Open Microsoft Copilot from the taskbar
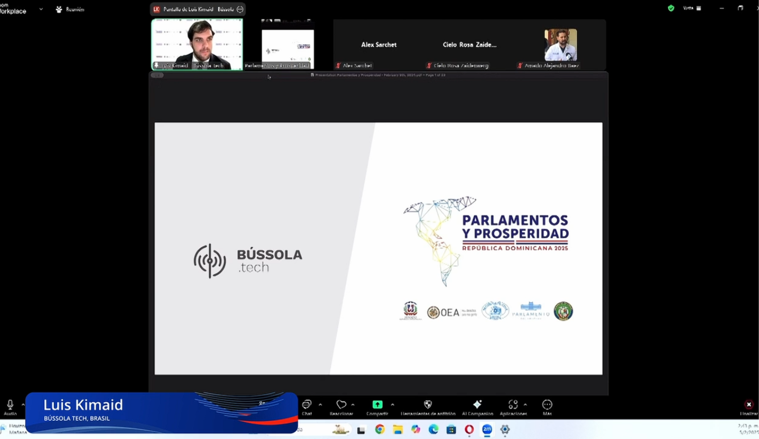The image size is (759, 439). pyautogui.click(x=415, y=429)
